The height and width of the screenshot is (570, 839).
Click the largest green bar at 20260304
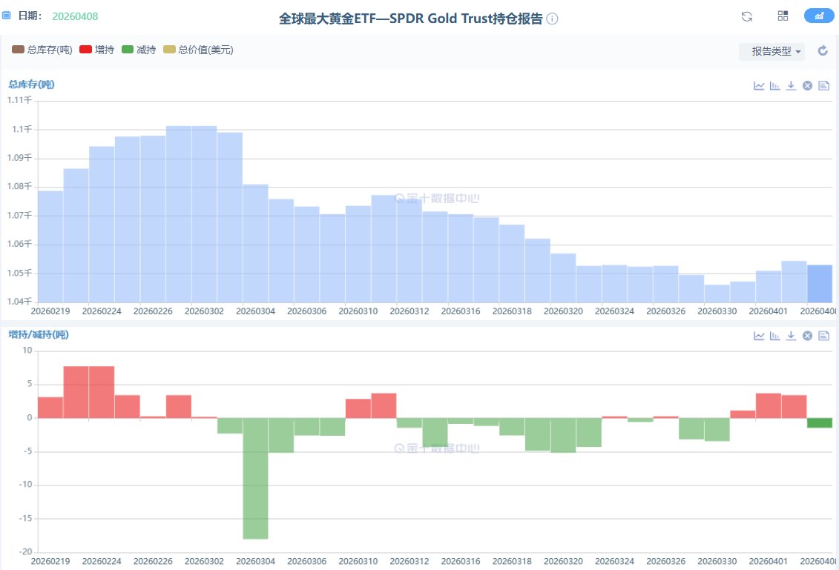(x=255, y=478)
